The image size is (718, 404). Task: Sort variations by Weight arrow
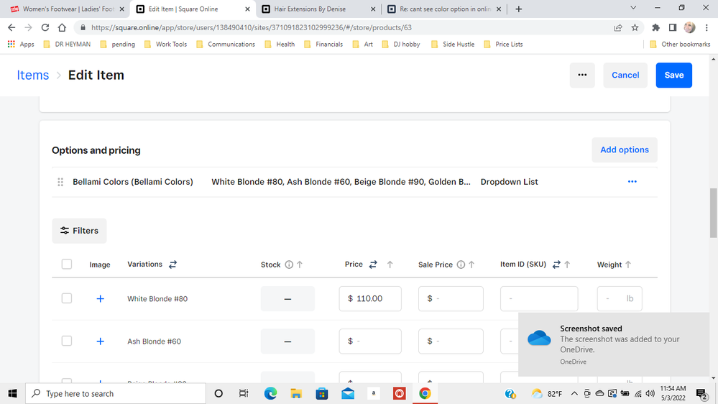pos(628,265)
